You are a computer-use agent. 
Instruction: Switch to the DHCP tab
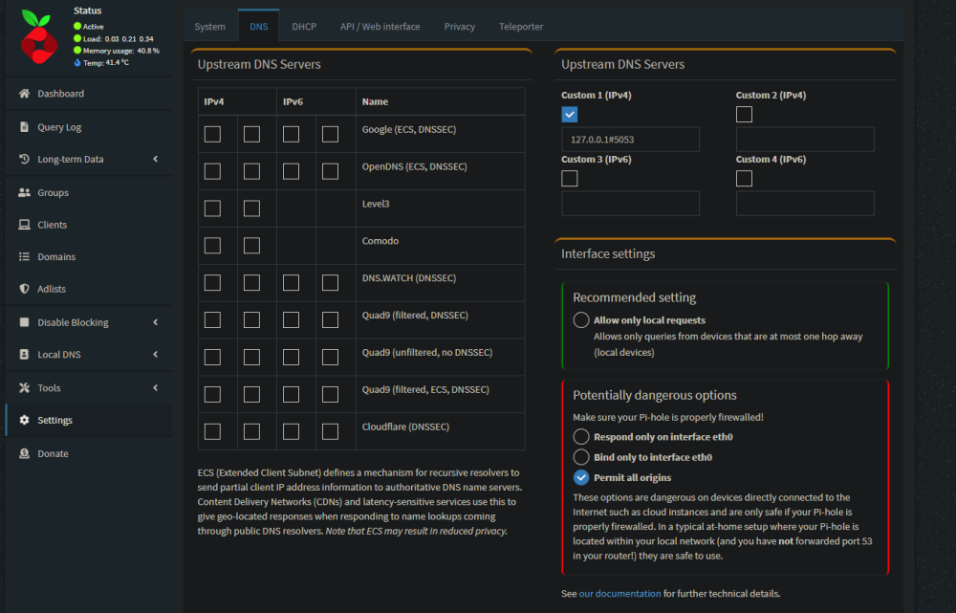pos(304,26)
